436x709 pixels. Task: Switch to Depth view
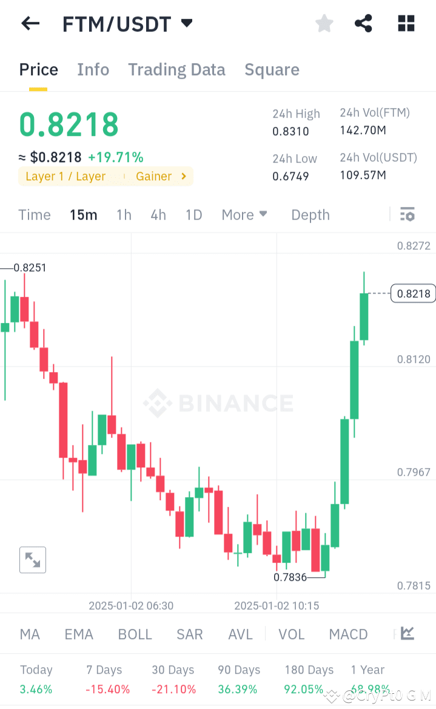310,214
